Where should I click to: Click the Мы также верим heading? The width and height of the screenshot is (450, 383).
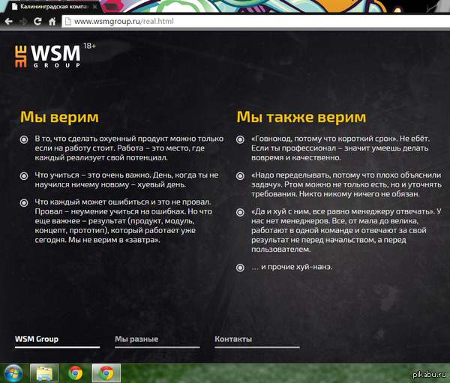[x=301, y=117]
